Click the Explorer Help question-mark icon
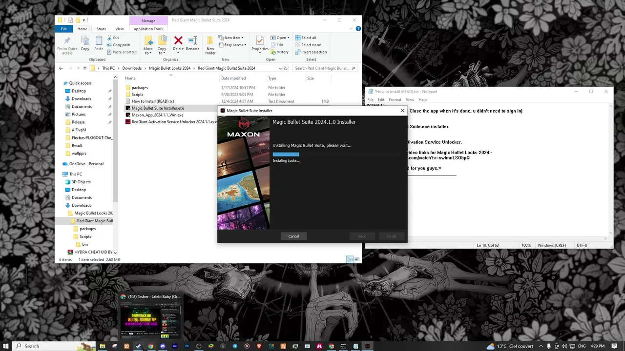The image size is (625, 351). pyautogui.click(x=358, y=29)
